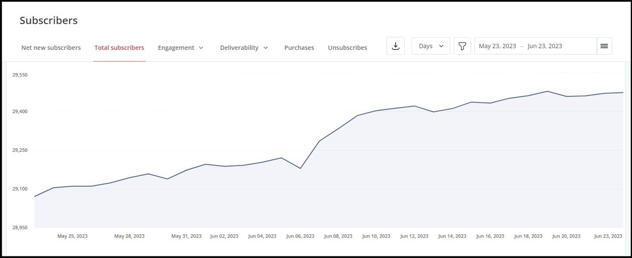Open the funnel filter options
632x258 pixels.
[462, 46]
